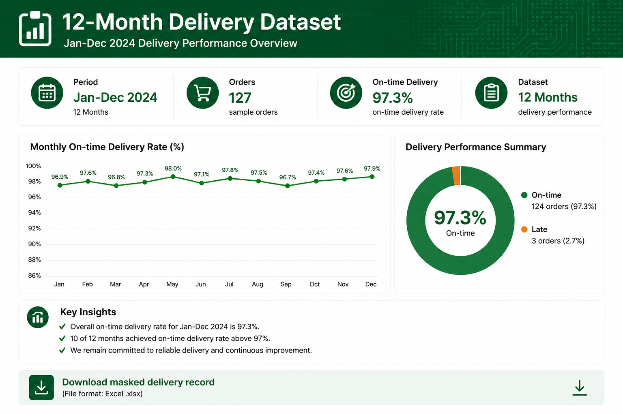Click the Jan-Dec 2024 period value
Screen dimensions: 623x415
115,97
